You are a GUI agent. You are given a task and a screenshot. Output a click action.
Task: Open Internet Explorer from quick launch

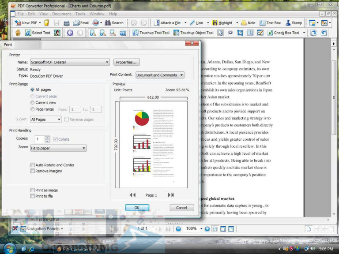pos(32,249)
